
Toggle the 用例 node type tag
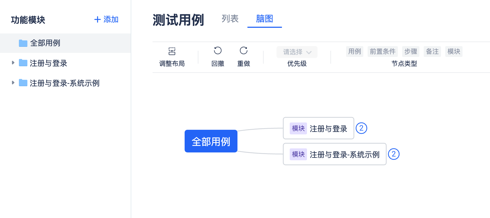(x=355, y=52)
